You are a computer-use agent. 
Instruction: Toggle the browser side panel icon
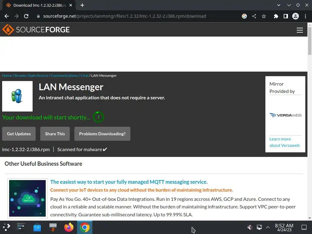286,16
